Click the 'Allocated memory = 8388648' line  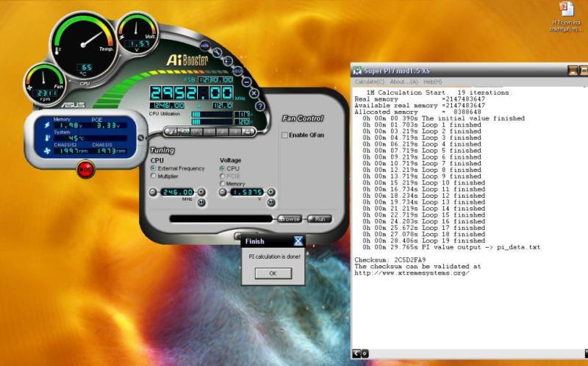pos(417,112)
